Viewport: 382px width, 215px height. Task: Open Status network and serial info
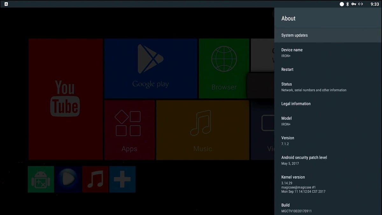[328, 87]
